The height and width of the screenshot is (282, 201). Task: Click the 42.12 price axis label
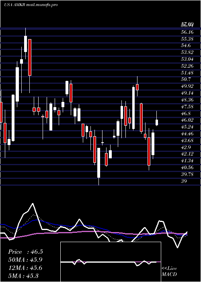[187, 154]
